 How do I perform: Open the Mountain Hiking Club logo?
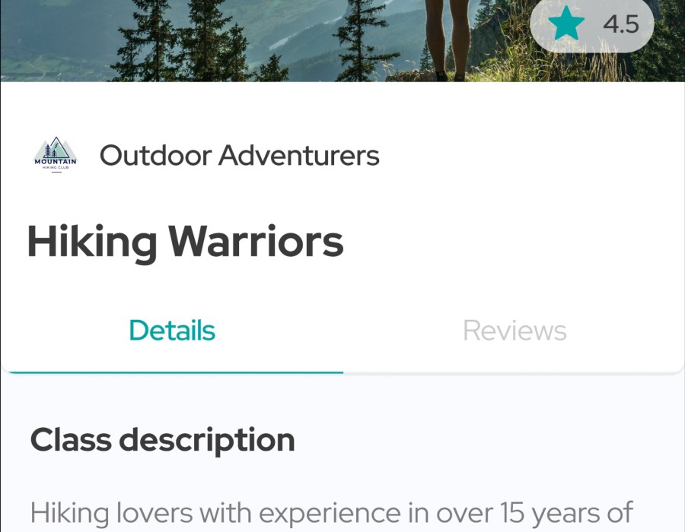coord(56,155)
